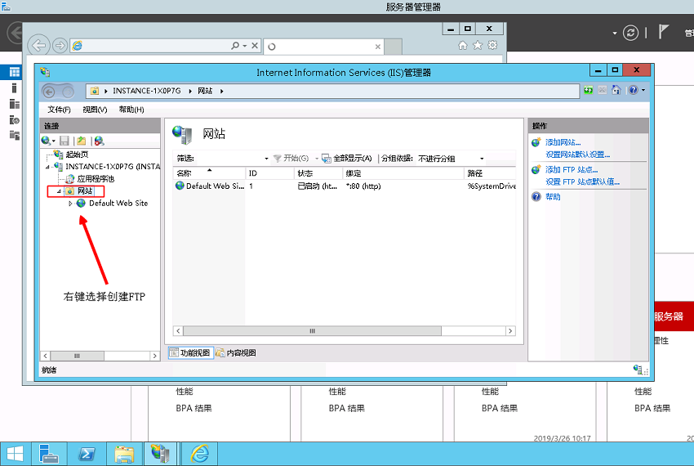The image size is (694, 466).
Task: Click the connections pane horizontal scrollbar thumb
Action: click(x=77, y=356)
